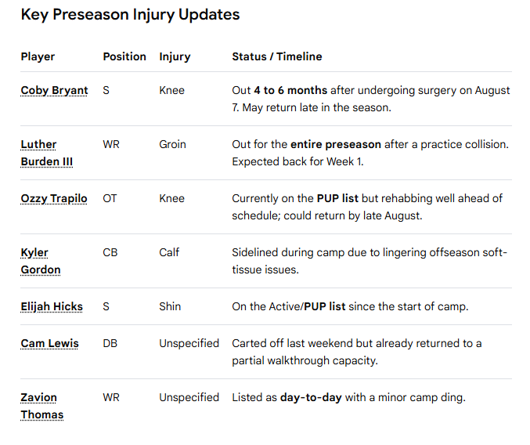Viewport: 530px width, 445px height.
Task: Open the Luther Burden III player link
Action: coord(47,153)
